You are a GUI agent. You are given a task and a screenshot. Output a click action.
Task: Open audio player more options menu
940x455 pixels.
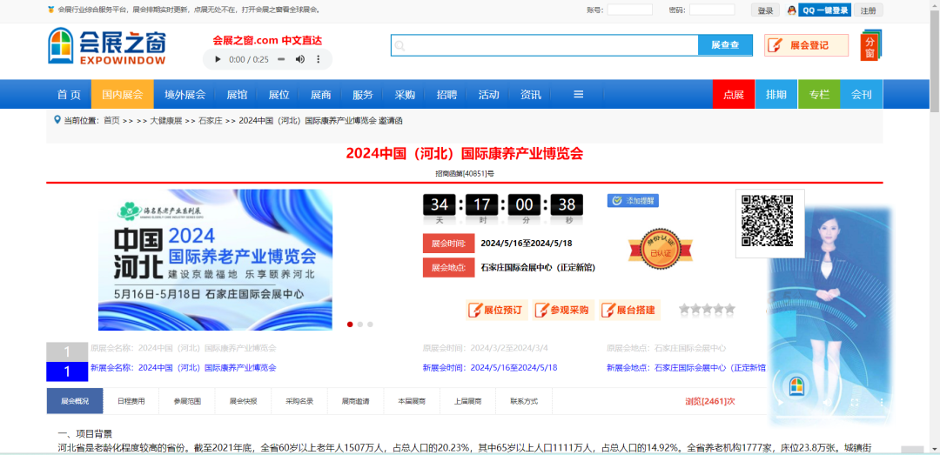319,59
